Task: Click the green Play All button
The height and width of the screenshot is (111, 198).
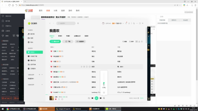Action: [x=55, y=41]
